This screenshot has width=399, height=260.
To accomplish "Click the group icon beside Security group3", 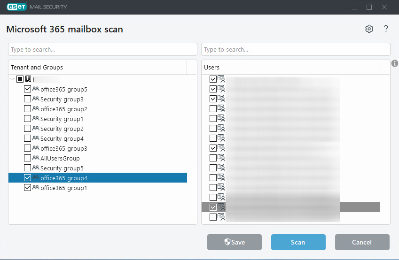I will tap(35, 99).
